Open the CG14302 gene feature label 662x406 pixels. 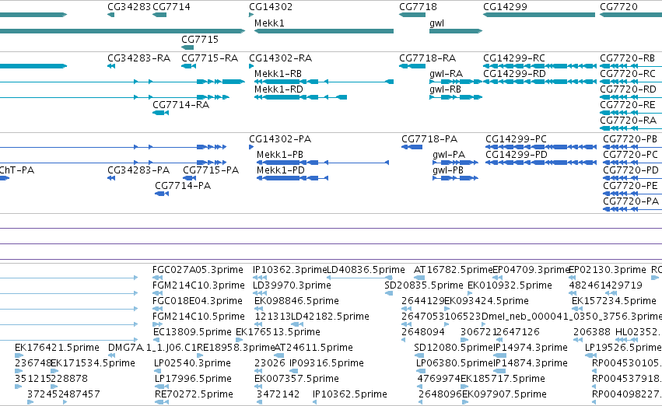[x=271, y=7]
